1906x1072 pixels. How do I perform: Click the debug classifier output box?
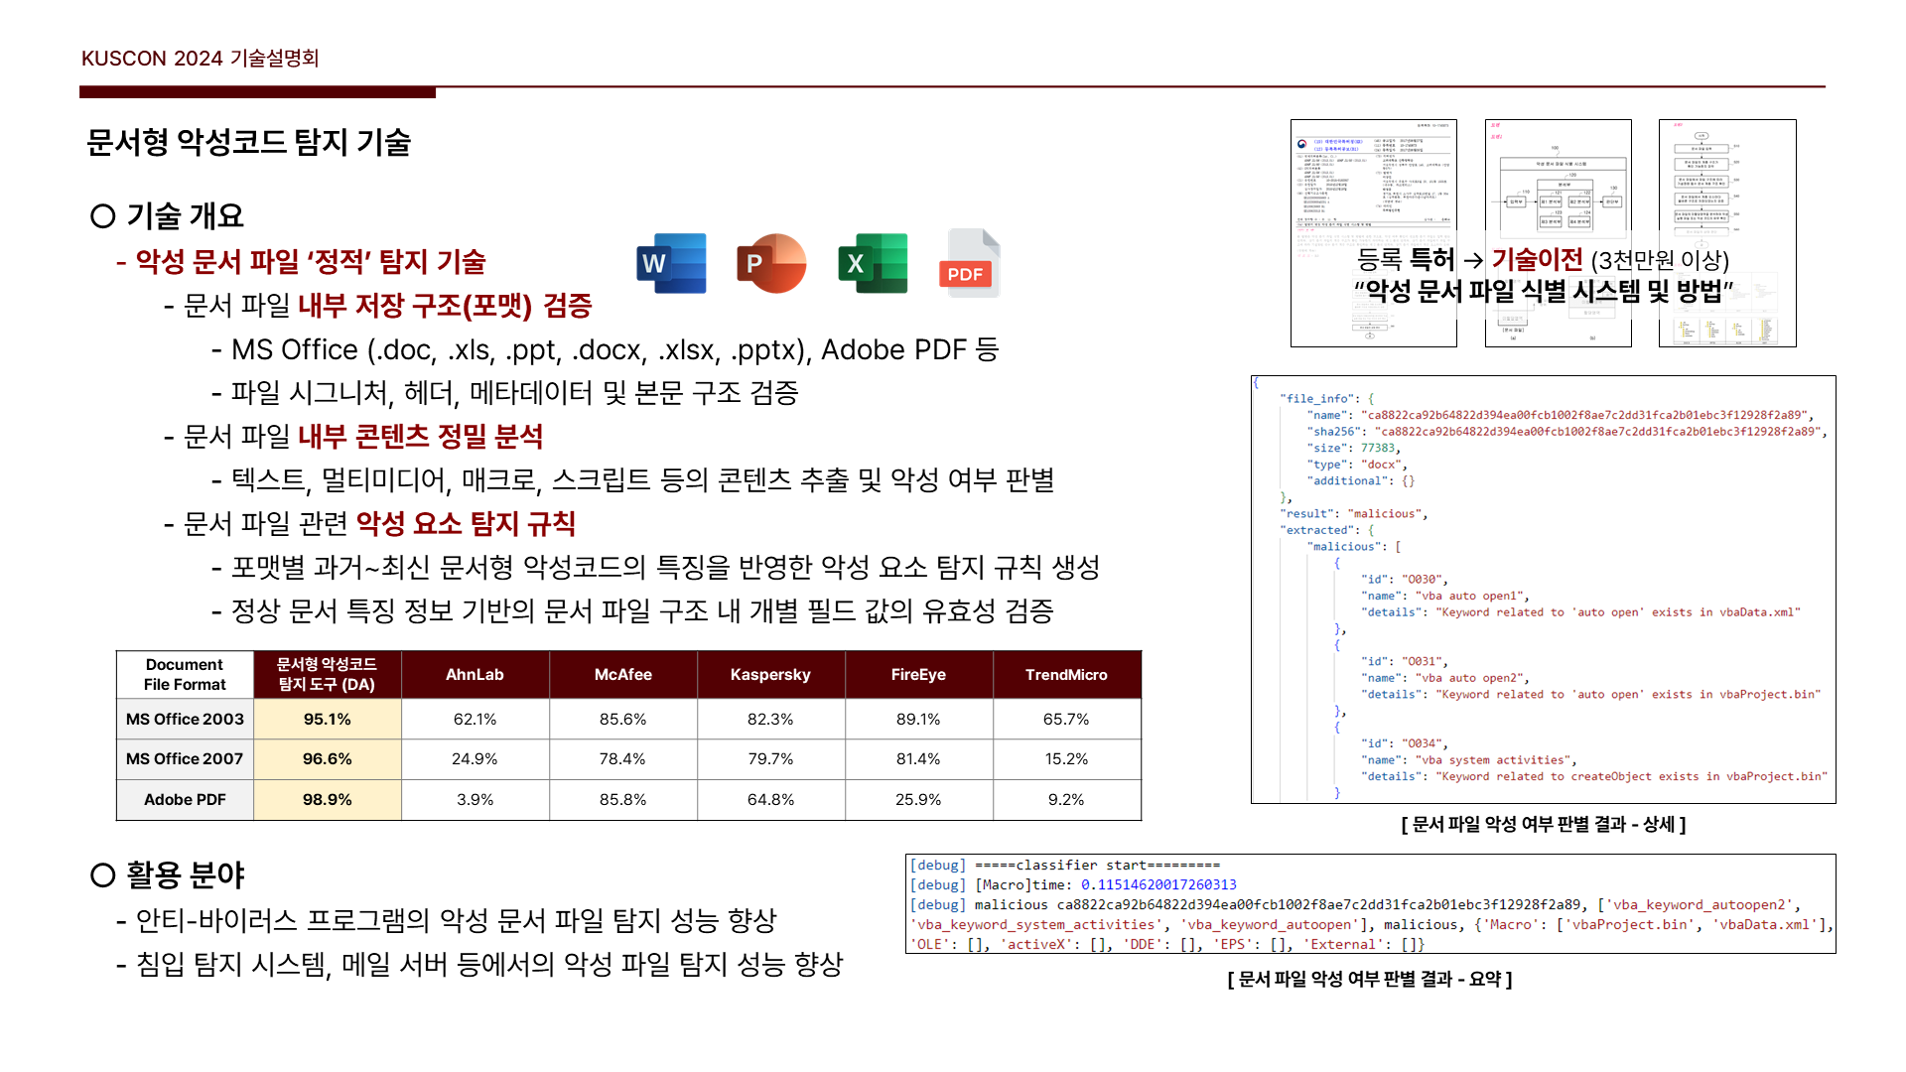[x=1370, y=904]
